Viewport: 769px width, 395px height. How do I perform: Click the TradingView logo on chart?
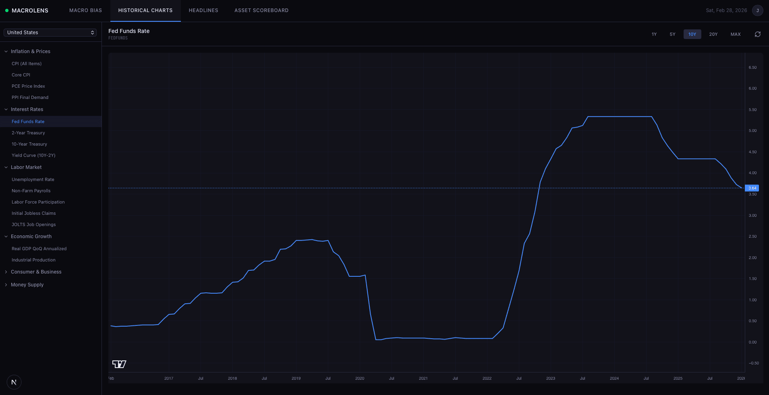[x=119, y=364]
